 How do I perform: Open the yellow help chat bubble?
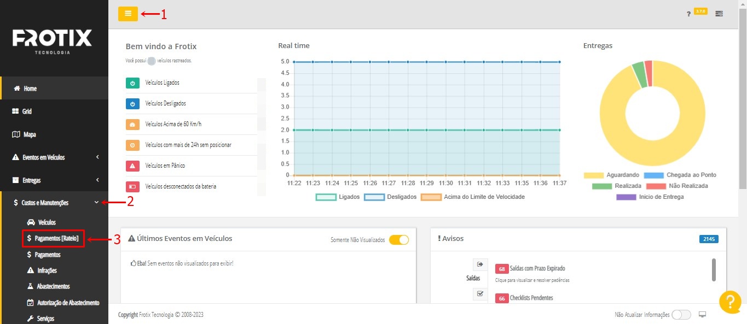point(730,302)
